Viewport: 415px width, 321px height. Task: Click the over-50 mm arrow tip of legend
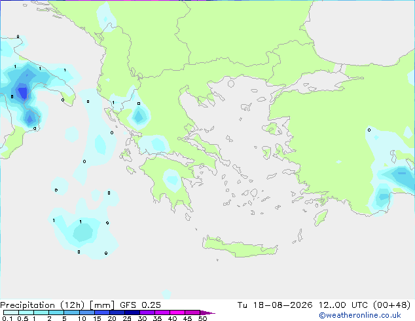207,312
